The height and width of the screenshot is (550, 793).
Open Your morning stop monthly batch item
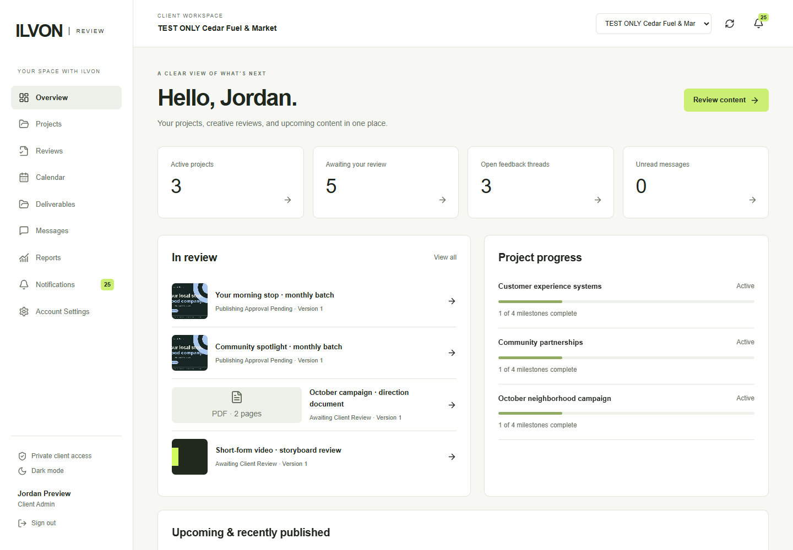pos(314,301)
